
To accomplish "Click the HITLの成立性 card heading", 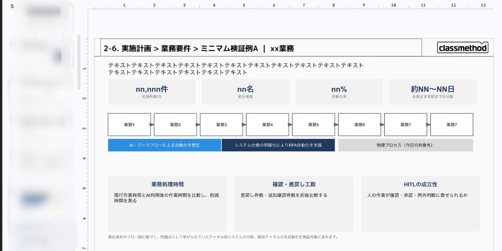I will tap(420, 184).
